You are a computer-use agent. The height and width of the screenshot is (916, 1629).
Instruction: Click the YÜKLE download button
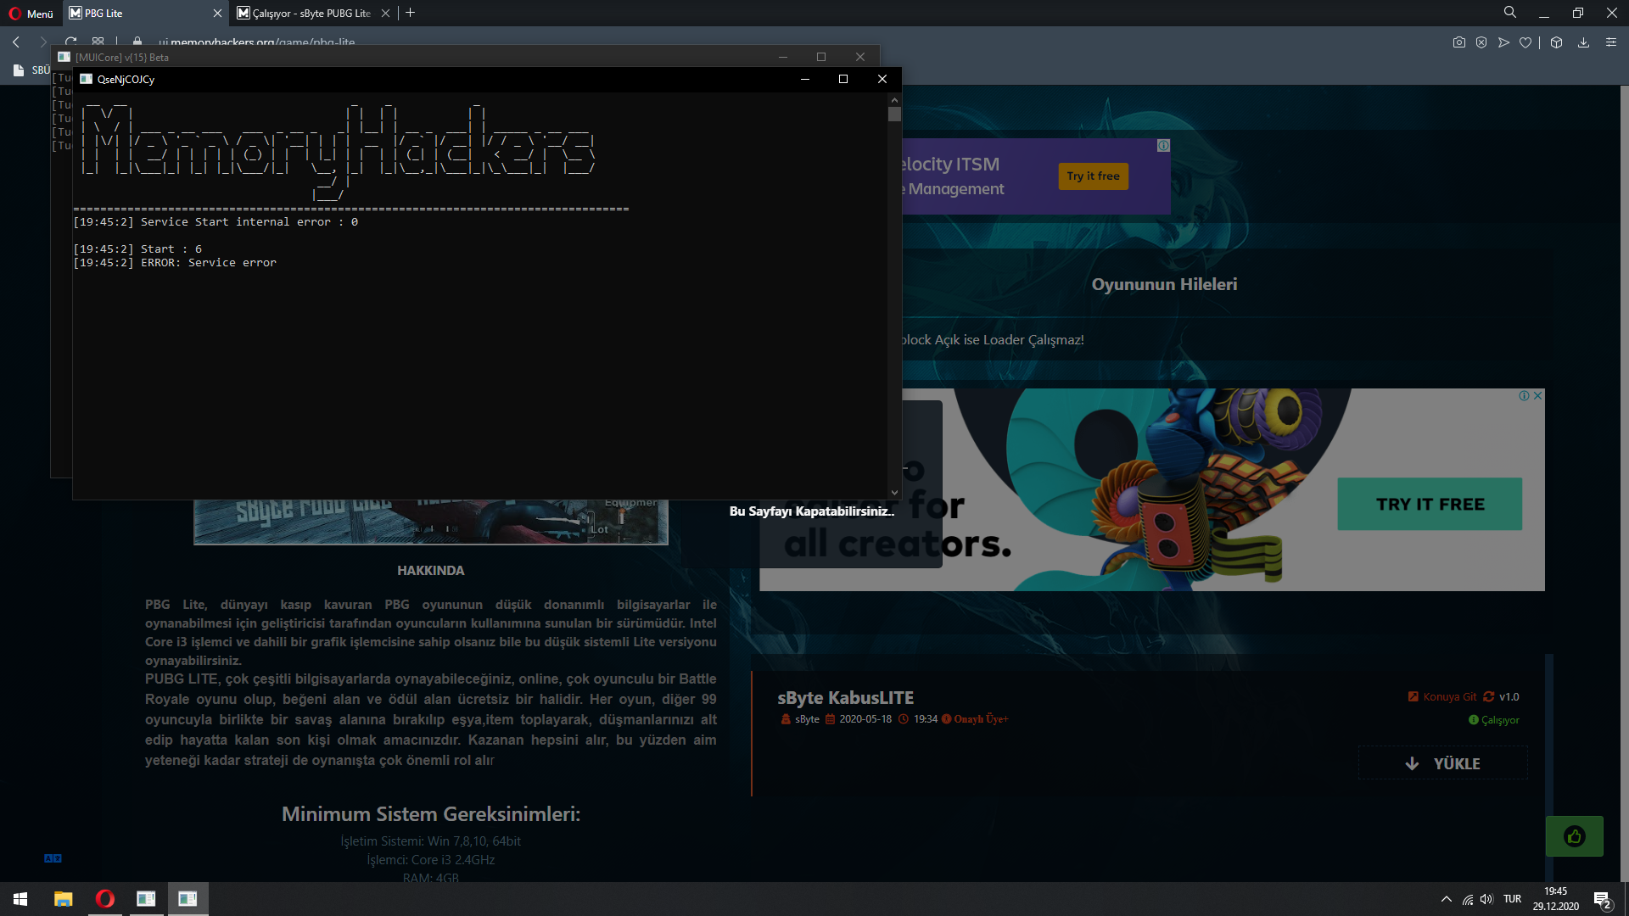(x=1443, y=763)
